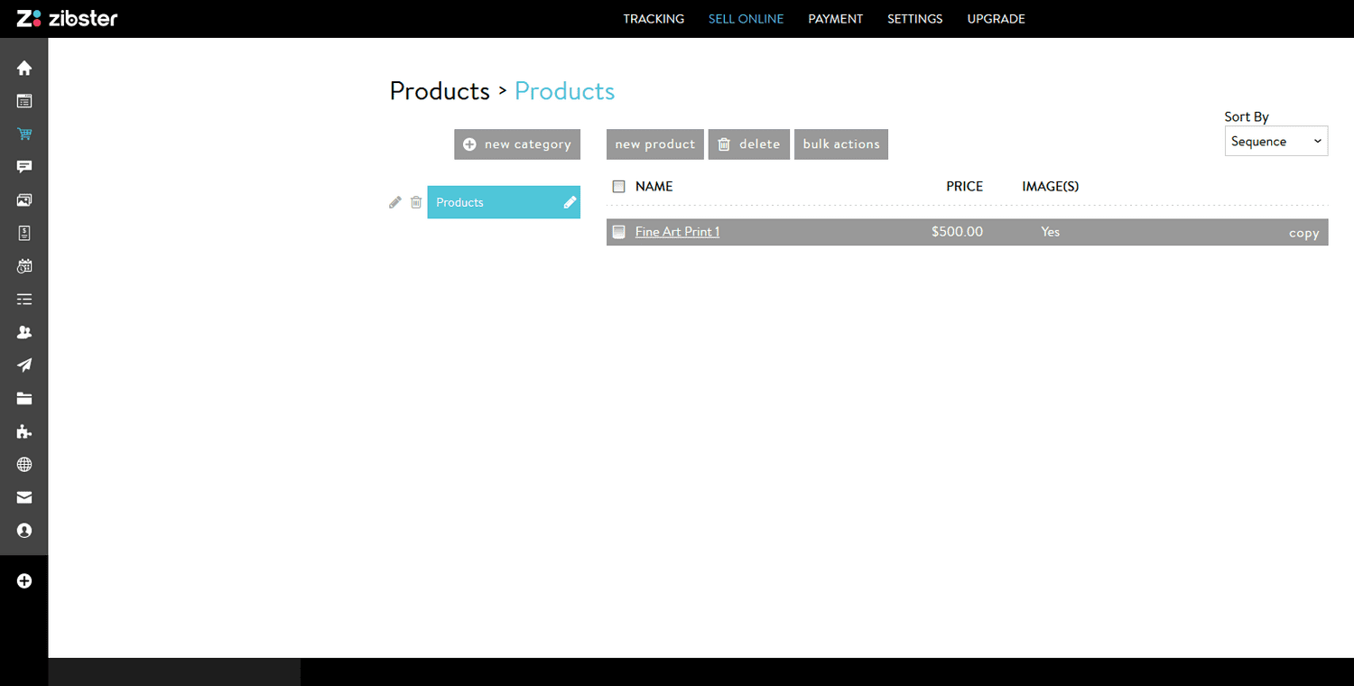Open the photo gallery sidebar icon
This screenshot has width=1354, height=686.
pos(24,199)
